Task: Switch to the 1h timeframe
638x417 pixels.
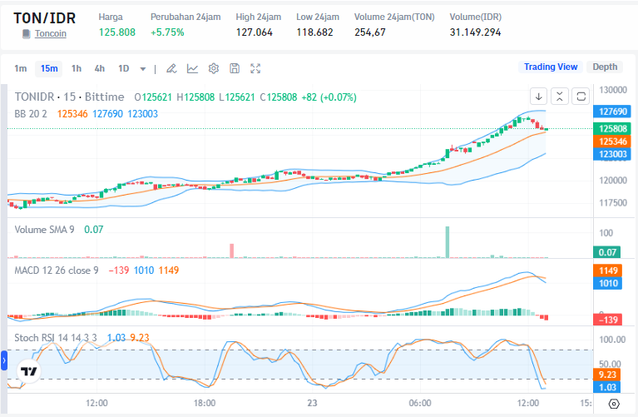Action: tap(76, 68)
